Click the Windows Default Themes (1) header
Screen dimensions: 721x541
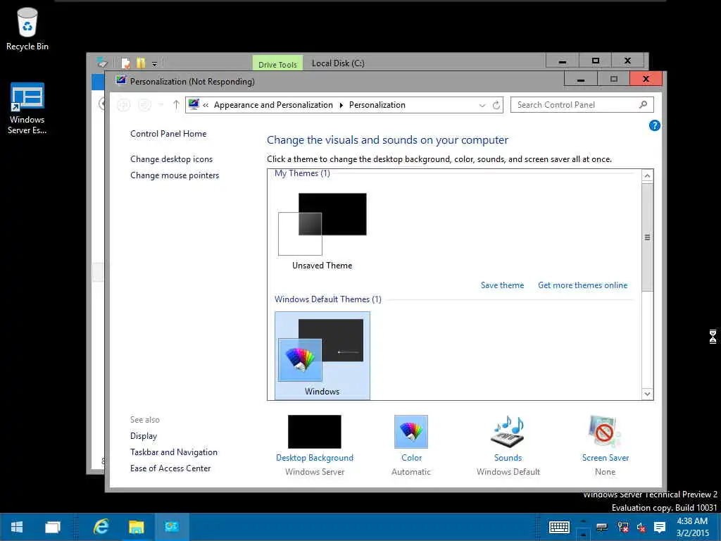coord(328,299)
